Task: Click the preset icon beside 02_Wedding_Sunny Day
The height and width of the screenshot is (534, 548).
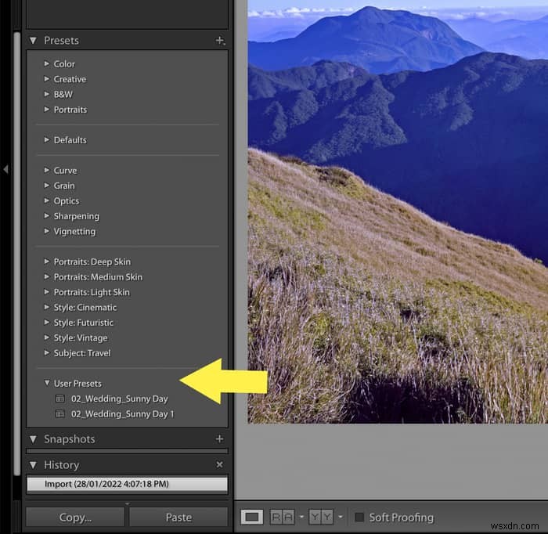Action: point(60,399)
